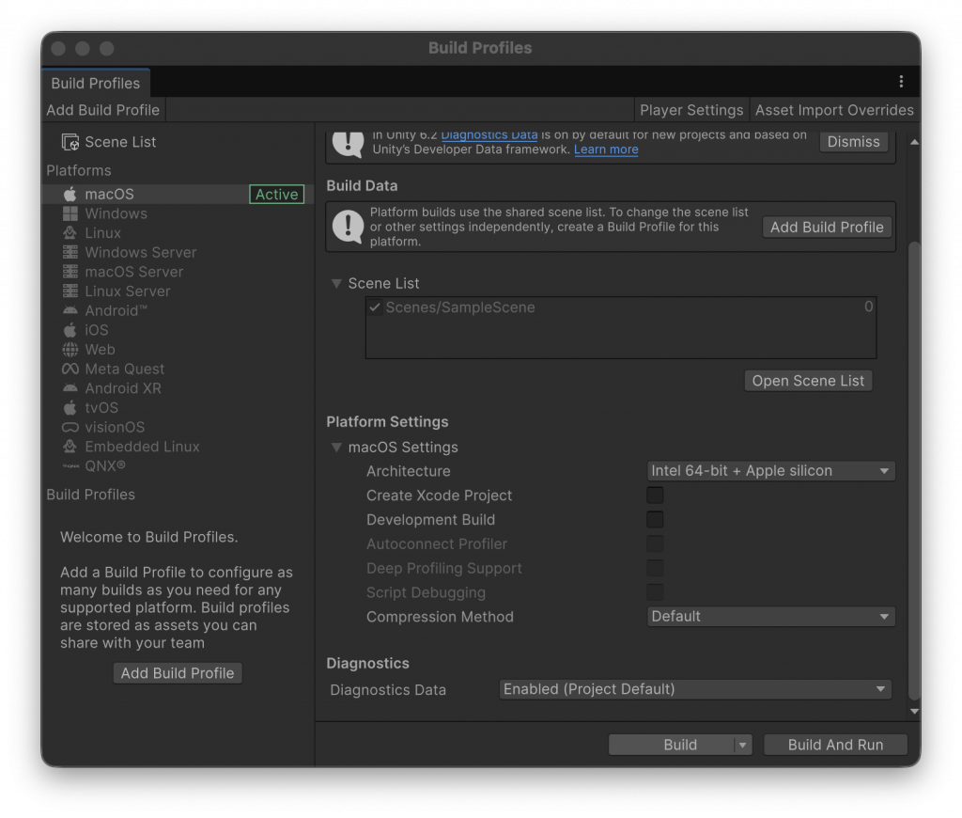Click the Windows Server platform icon
The width and height of the screenshot is (962, 818).
pyautogui.click(x=70, y=252)
